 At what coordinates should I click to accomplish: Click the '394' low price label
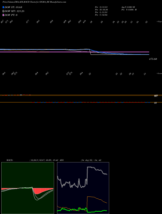tap(81, 74)
